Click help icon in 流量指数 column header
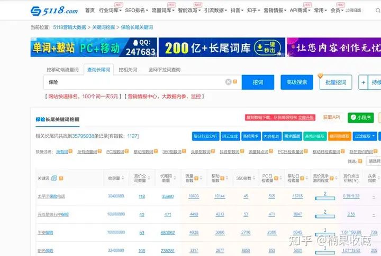381x256 pixels. coord(196,178)
